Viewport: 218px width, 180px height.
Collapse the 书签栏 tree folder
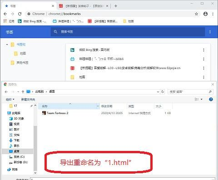[x=7, y=45]
